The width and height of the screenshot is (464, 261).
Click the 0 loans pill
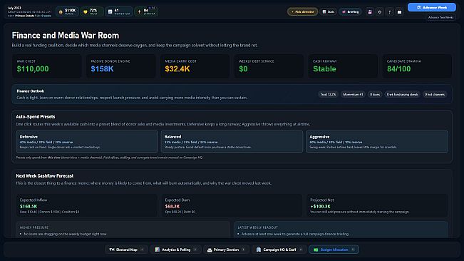tap(375, 94)
